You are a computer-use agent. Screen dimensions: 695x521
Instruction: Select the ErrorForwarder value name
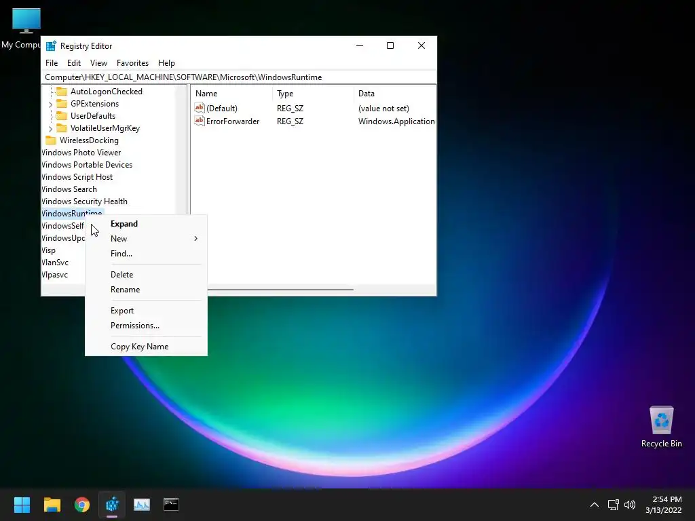coord(233,121)
